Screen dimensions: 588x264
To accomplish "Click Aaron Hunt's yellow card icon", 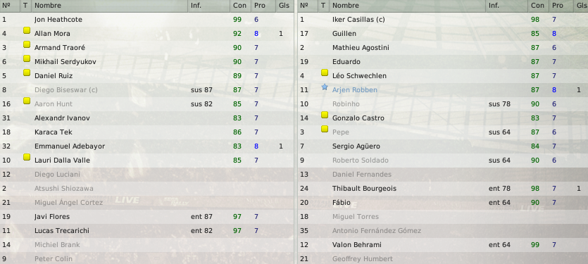I will 27,101.
